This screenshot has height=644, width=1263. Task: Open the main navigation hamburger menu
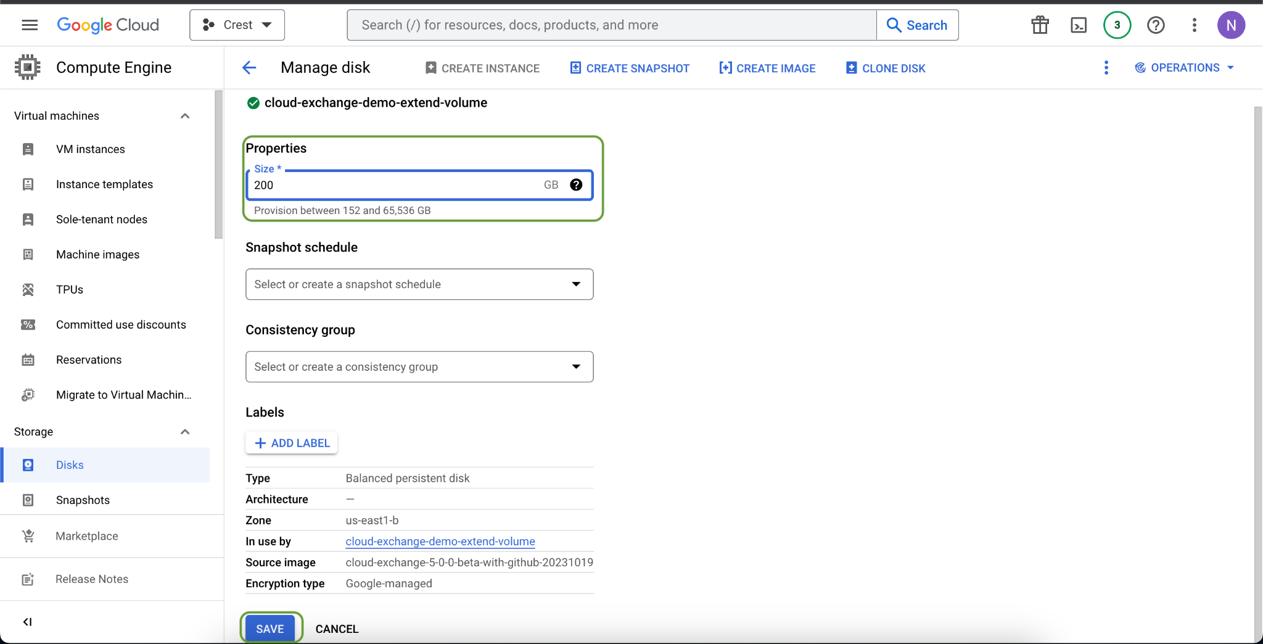(x=30, y=25)
